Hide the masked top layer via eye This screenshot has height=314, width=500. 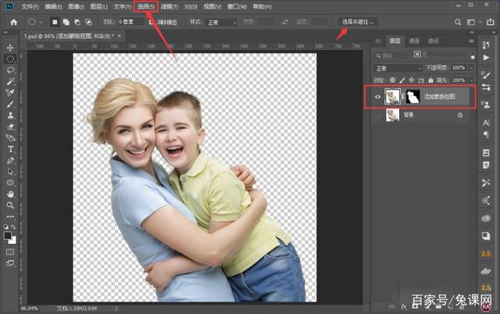click(377, 97)
